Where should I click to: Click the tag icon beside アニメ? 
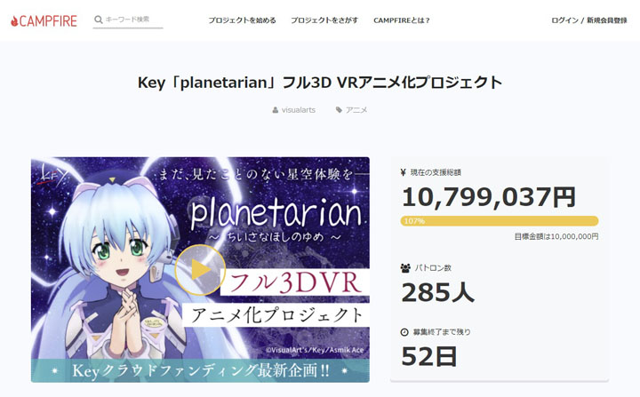[x=339, y=110]
